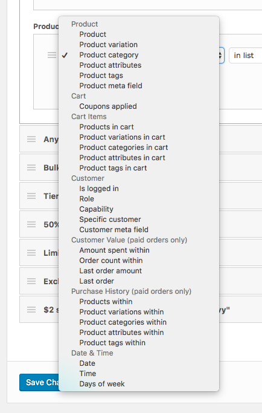Click drag handle of the '$2' rule row
Image resolution: width=262 pixels, height=413 pixels.
pos(31,310)
